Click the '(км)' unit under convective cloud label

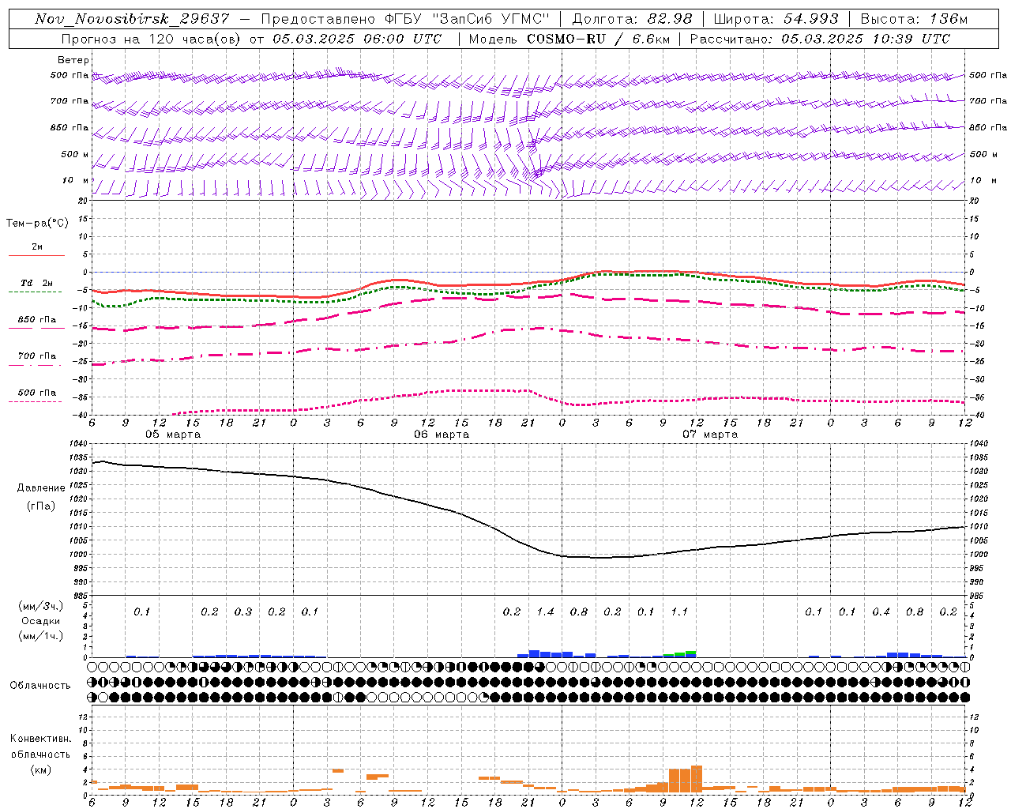click(41, 769)
